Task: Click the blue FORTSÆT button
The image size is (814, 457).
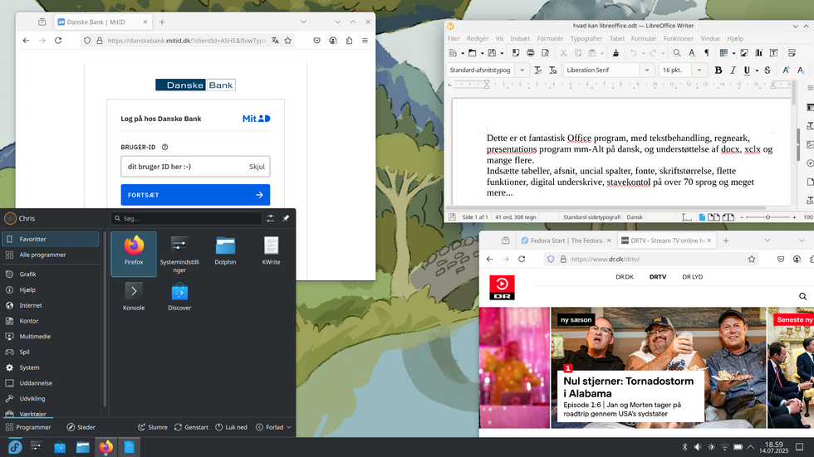Action: 195,195
